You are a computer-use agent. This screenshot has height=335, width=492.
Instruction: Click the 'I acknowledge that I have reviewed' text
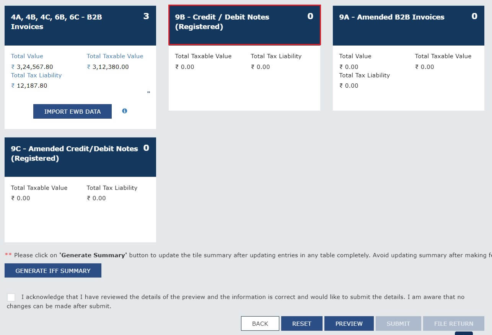point(153,297)
